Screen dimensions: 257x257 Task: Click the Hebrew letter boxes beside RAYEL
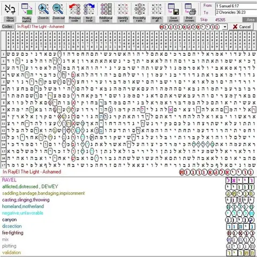(x=240, y=180)
